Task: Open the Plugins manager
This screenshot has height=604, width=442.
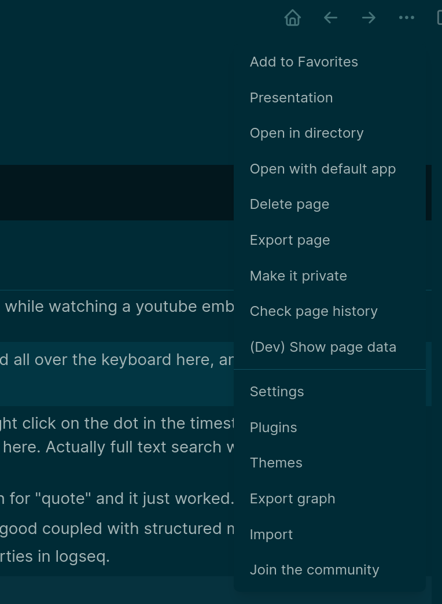Action: point(273,428)
